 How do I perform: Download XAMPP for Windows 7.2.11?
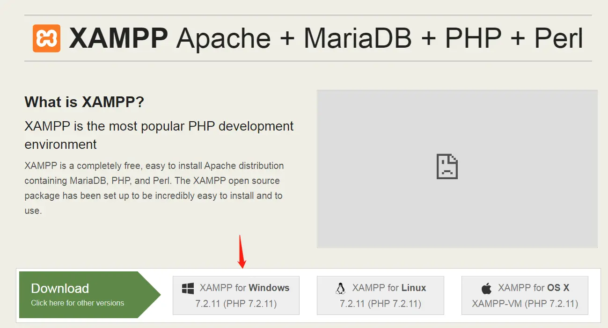[236, 295]
